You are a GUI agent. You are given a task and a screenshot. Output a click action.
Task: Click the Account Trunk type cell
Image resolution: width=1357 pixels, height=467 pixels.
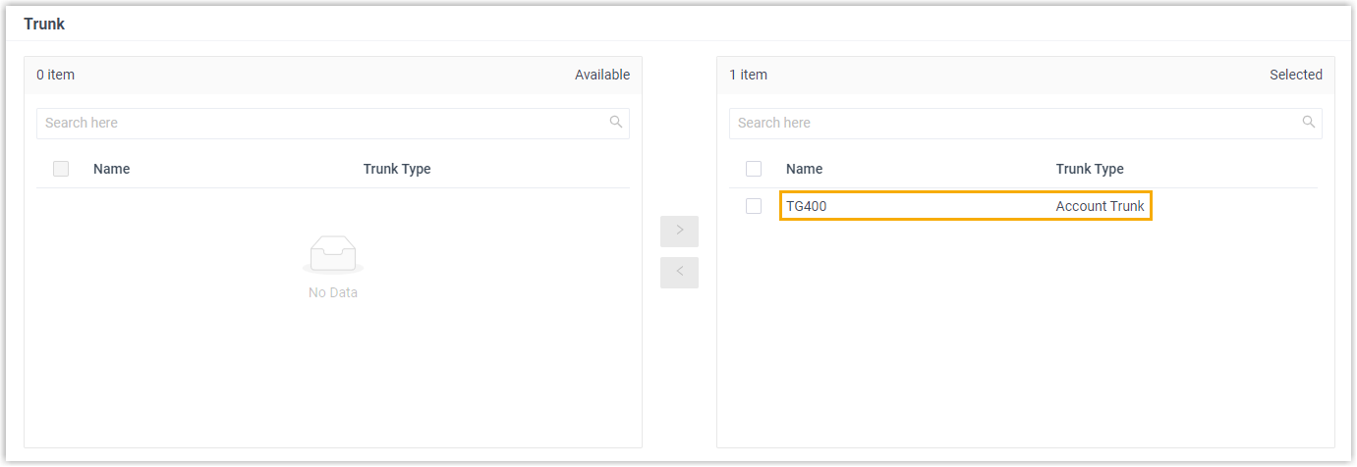[x=1100, y=206]
